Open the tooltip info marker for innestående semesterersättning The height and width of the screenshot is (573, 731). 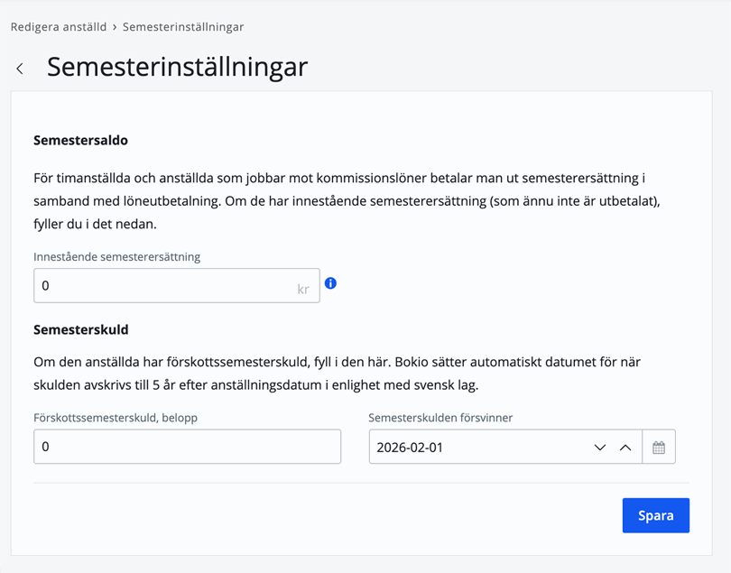tap(330, 283)
